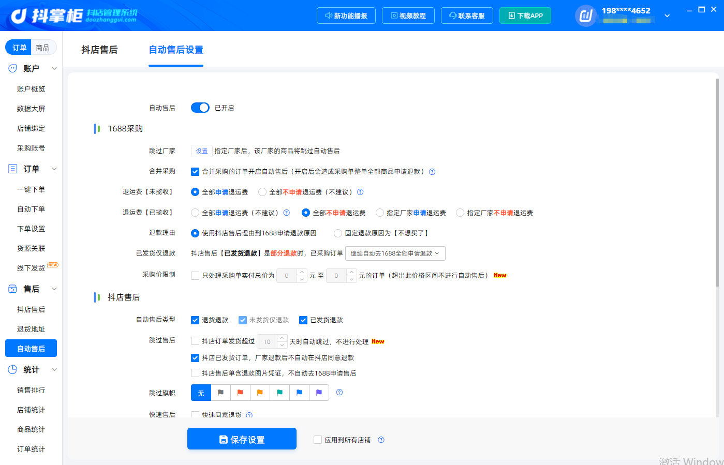Click 联系客服 button

[467, 16]
